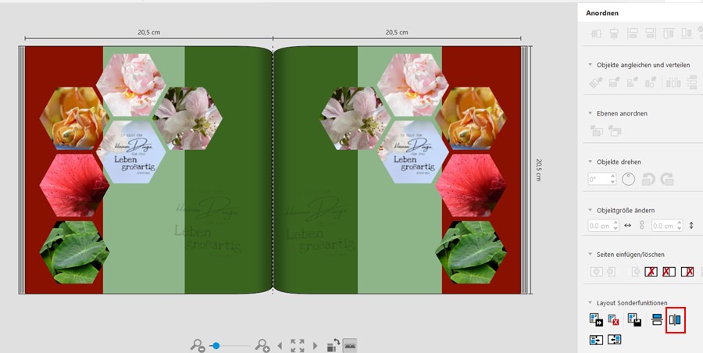Toggle the aspect ratio lock chain icon
This screenshot has height=353, width=703.
click(641, 226)
